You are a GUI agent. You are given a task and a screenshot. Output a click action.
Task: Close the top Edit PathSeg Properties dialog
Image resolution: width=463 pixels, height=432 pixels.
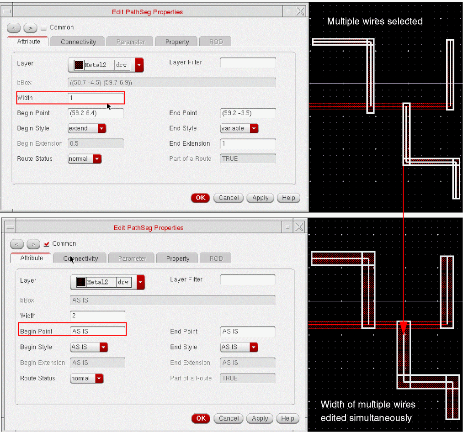click(300, 11)
